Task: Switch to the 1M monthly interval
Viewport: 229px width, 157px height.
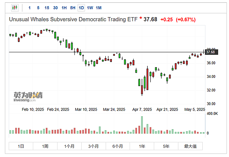Action: pos(98,8)
